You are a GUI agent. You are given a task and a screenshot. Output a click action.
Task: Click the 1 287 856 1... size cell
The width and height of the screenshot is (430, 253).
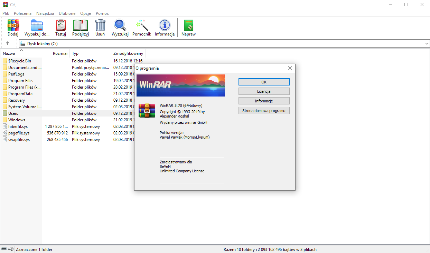56,126
